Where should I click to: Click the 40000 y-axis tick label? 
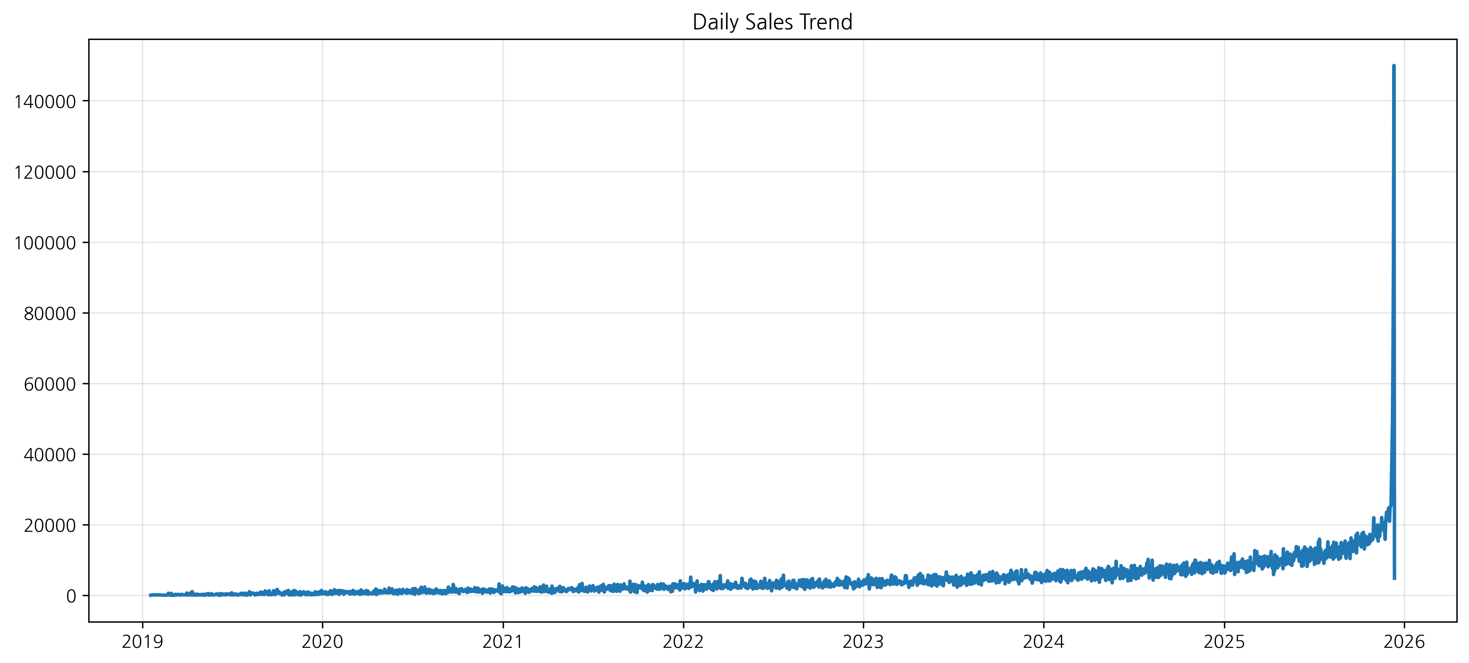coord(50,455)
